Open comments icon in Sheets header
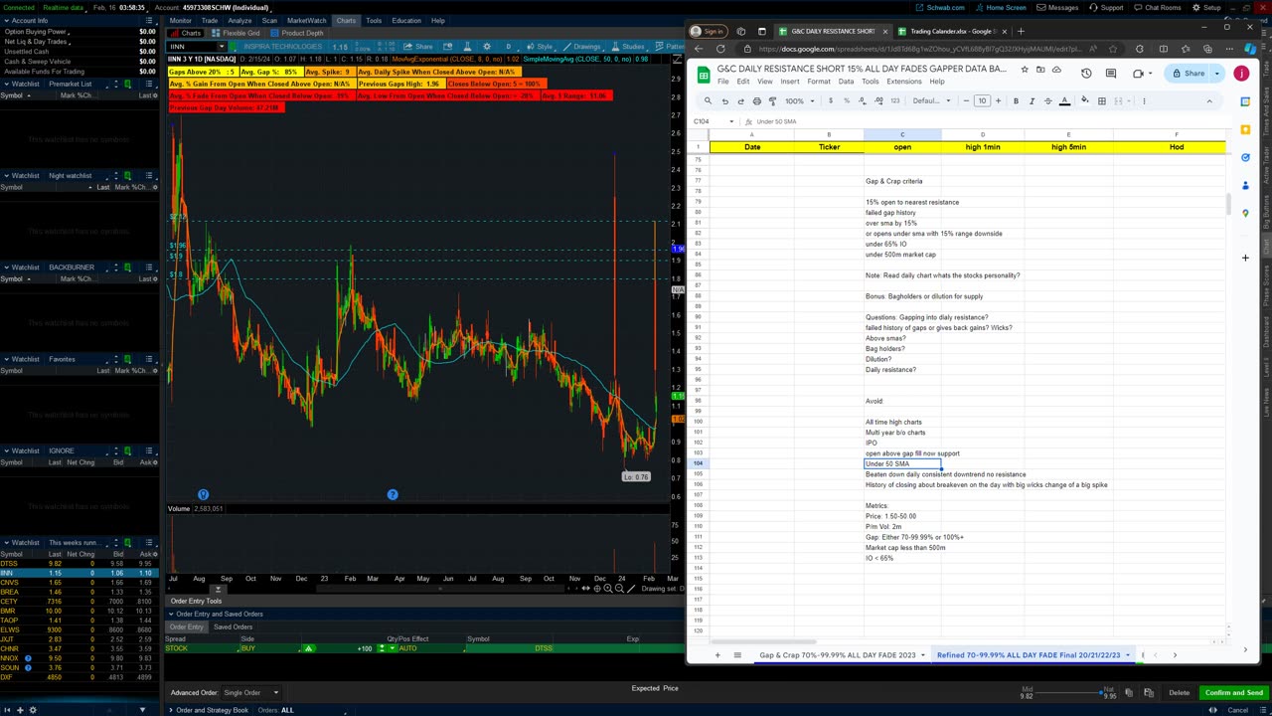The image size is (1272, 716). click(x=1111, y=73)
